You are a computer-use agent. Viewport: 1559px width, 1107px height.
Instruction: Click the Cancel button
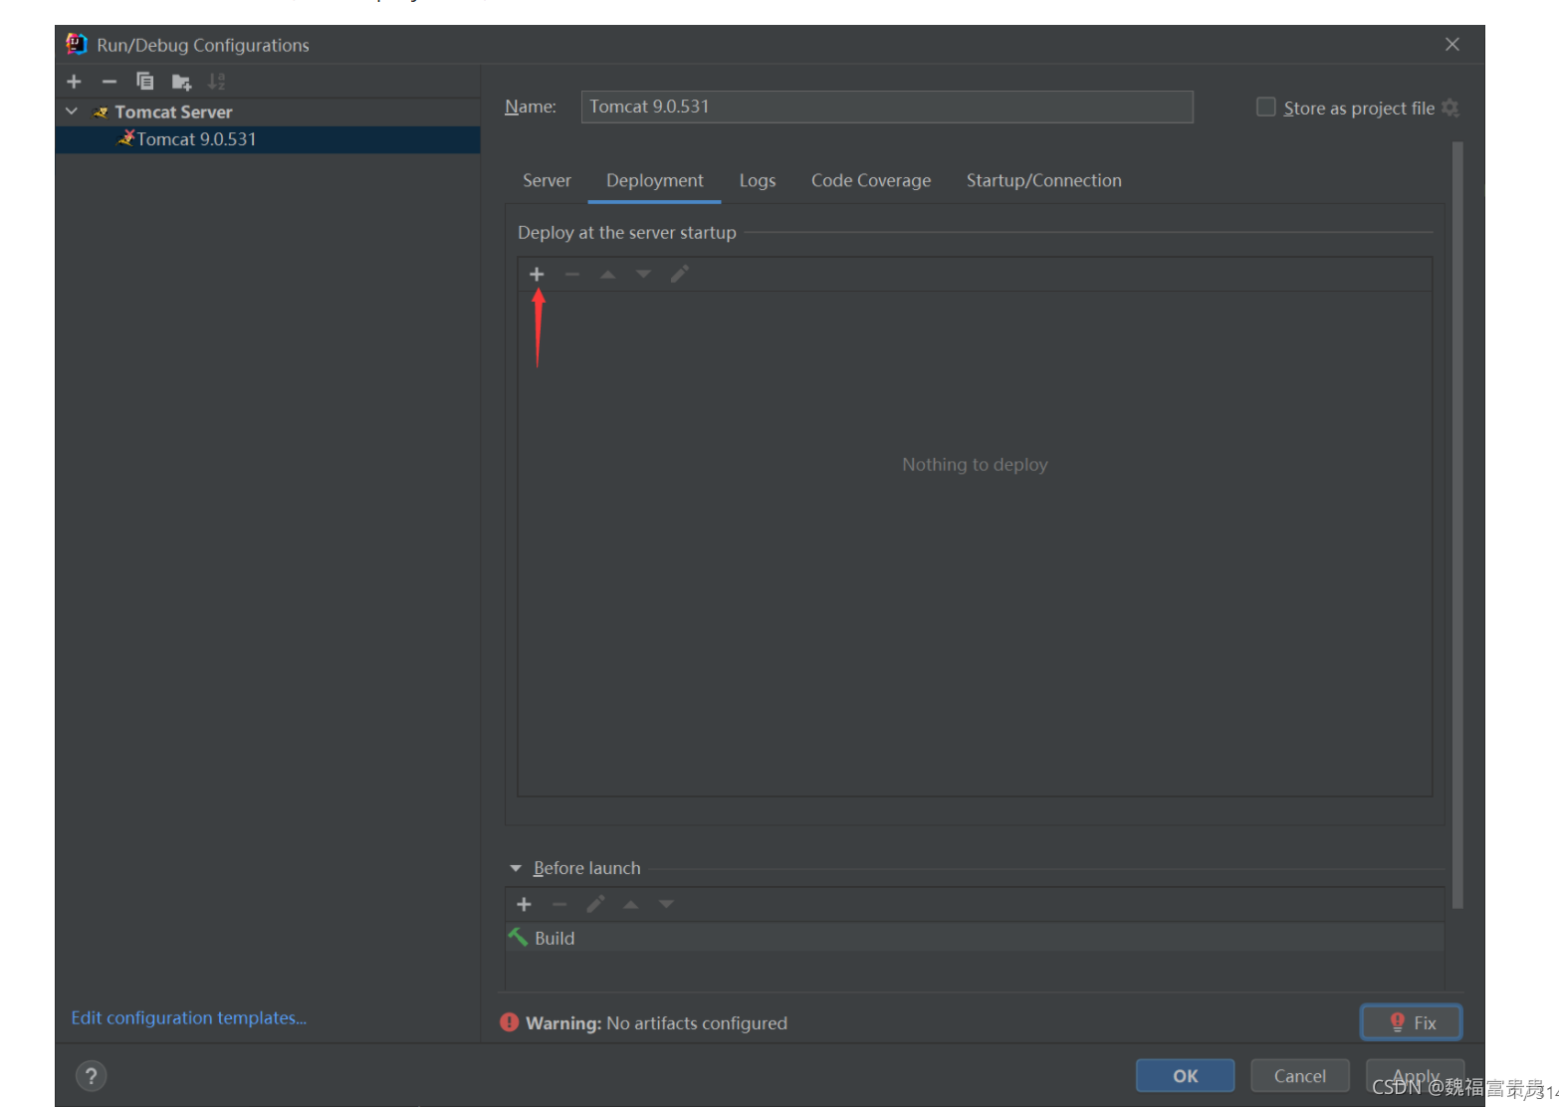coord(1300,1076)
